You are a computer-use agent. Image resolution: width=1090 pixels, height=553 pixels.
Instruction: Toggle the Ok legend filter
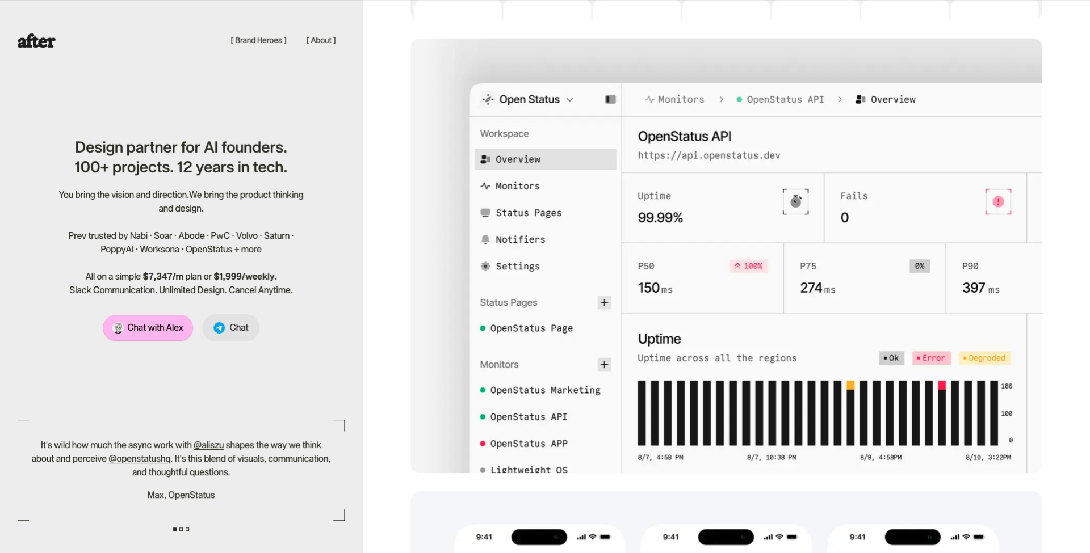coord(891,358)
